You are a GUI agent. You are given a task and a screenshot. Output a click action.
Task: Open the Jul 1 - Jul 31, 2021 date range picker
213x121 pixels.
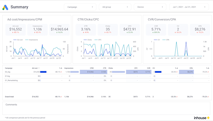tap(189, 7)
